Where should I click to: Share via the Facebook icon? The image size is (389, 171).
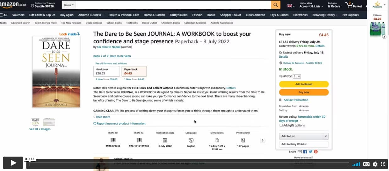(305, 152)
